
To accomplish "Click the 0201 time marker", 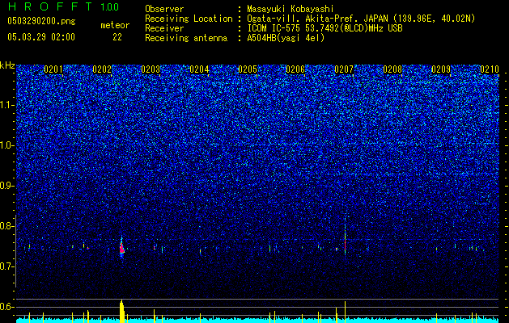I will (53, 69).
